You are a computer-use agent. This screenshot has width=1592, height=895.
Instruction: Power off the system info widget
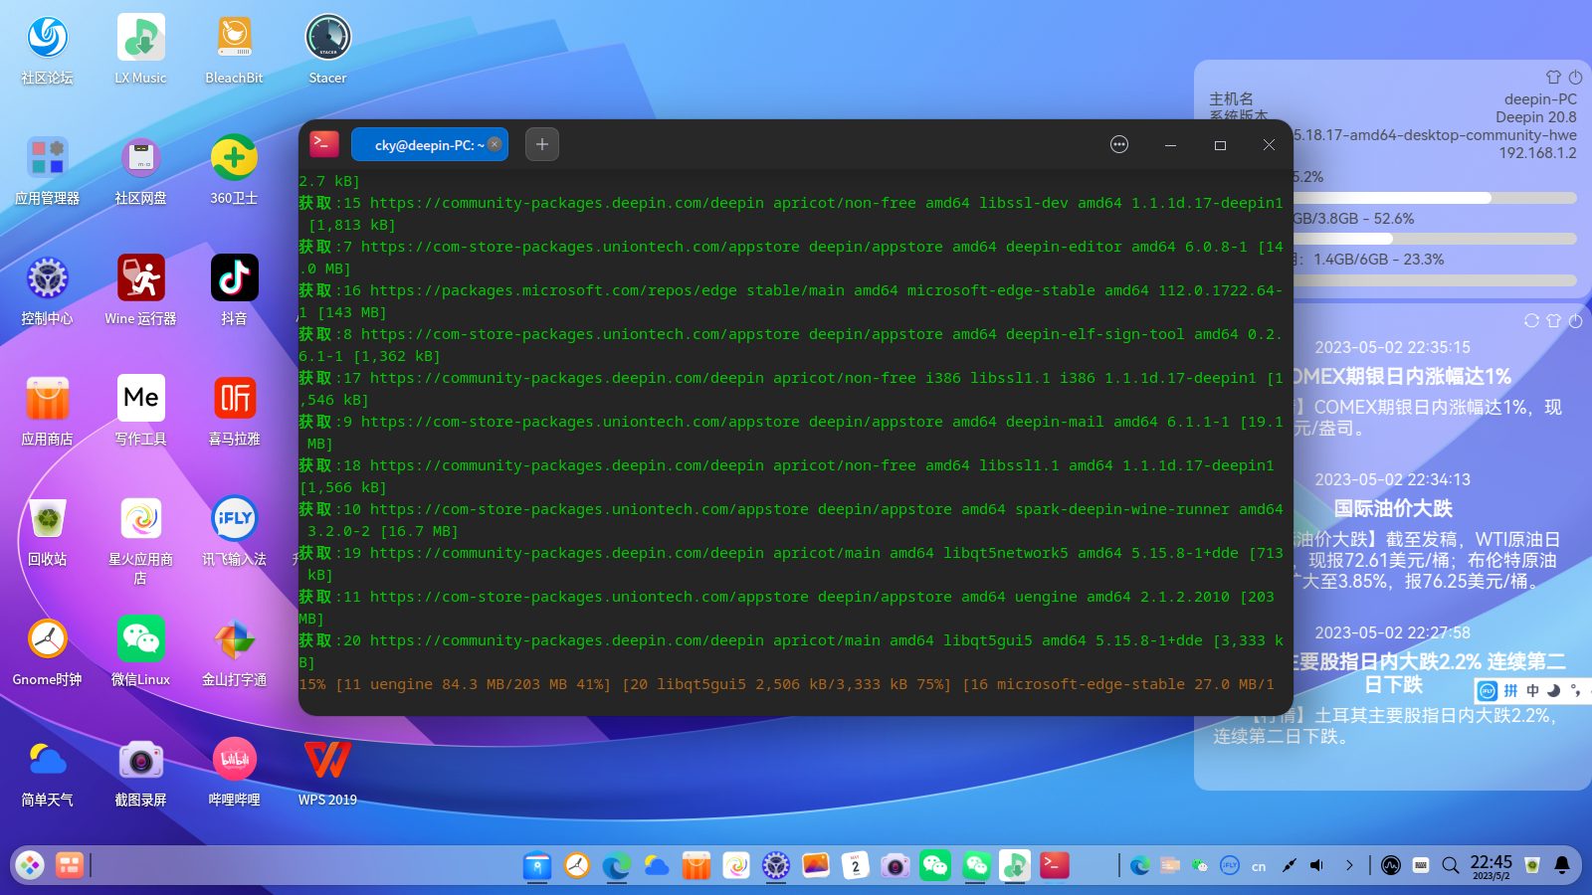[1575, 77]
